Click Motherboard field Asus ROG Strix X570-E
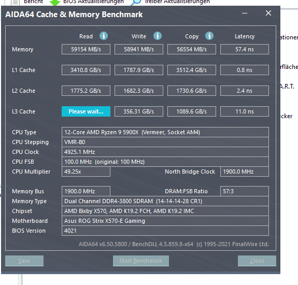 (x=165, y=221)
